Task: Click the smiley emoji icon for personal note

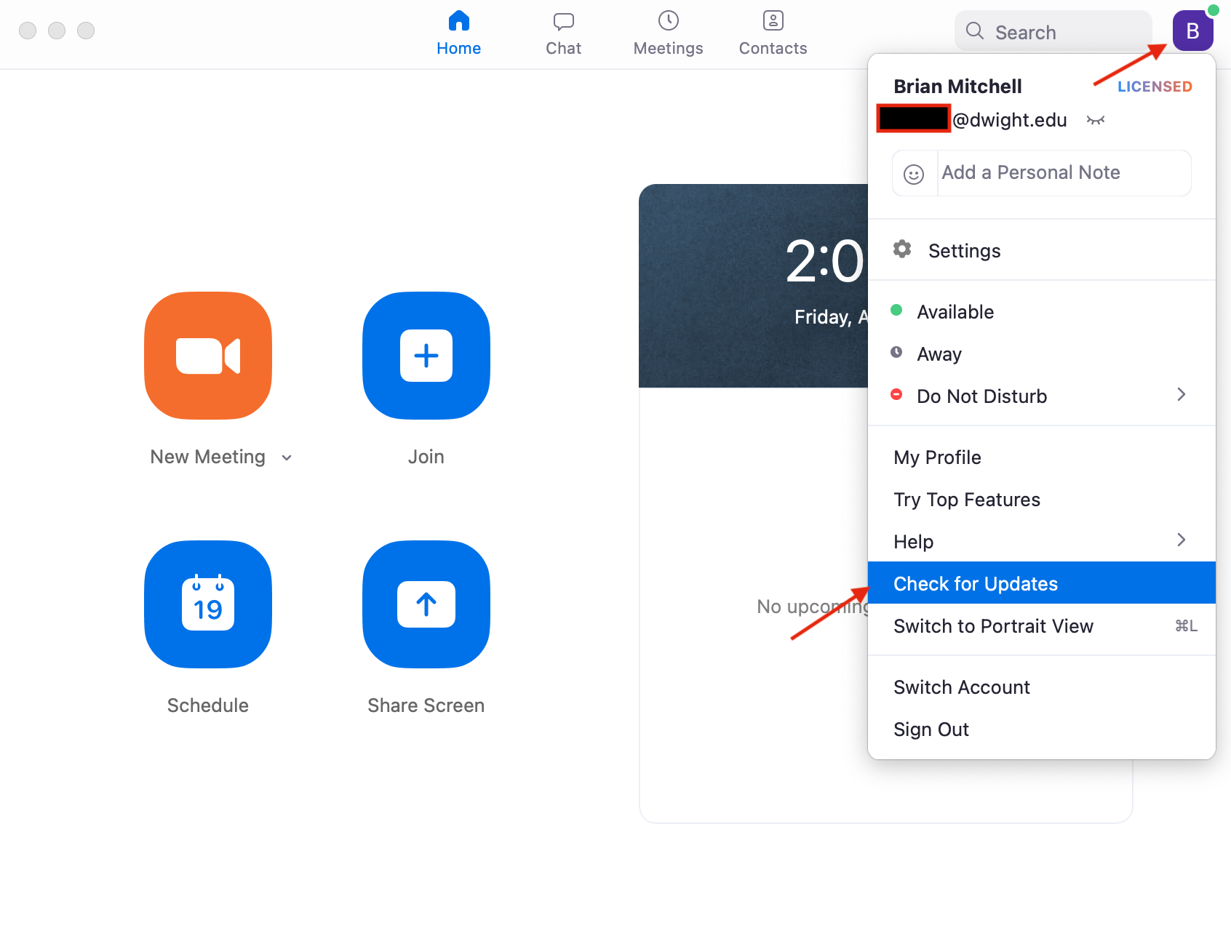Action: click(914, 174)
